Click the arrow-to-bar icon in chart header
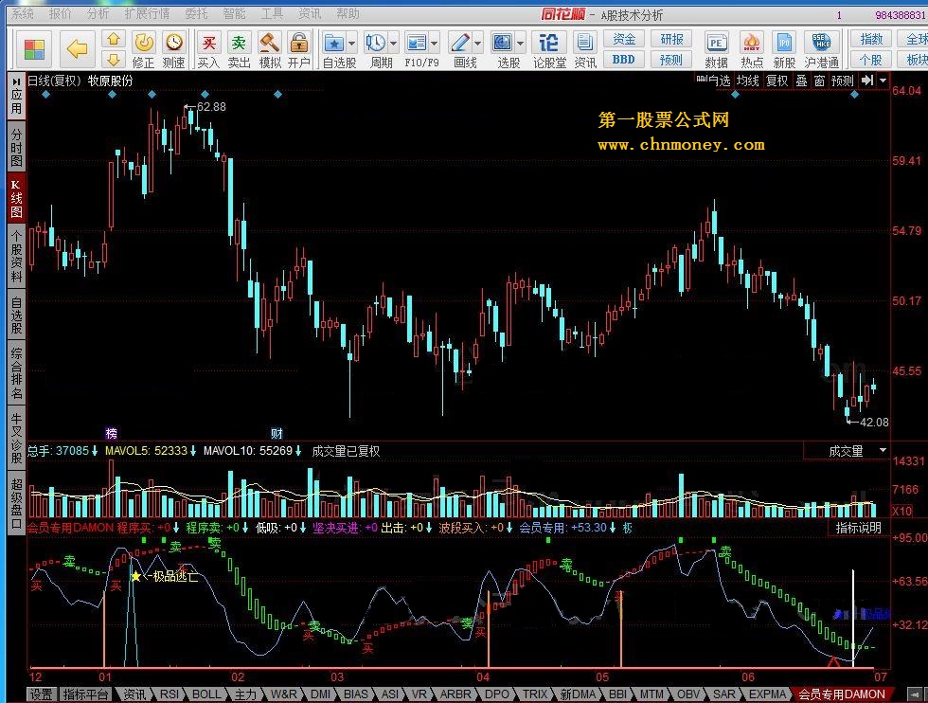 (867, 81)
